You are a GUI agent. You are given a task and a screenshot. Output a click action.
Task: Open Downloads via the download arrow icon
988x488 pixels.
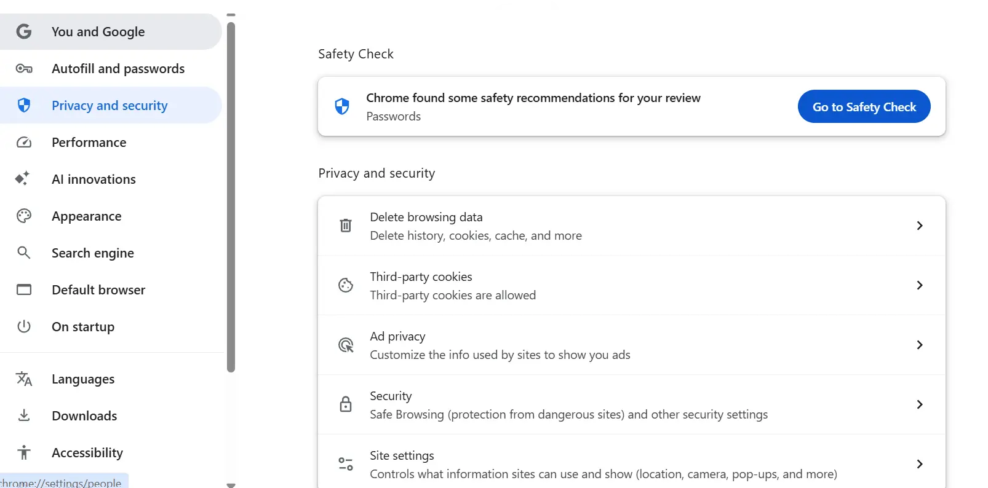pos(24,415)
